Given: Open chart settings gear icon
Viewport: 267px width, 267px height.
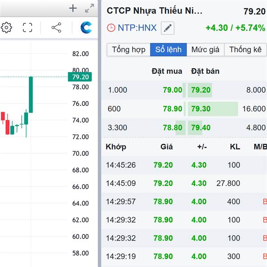Looking at the screenshot, I should point(7,28).
